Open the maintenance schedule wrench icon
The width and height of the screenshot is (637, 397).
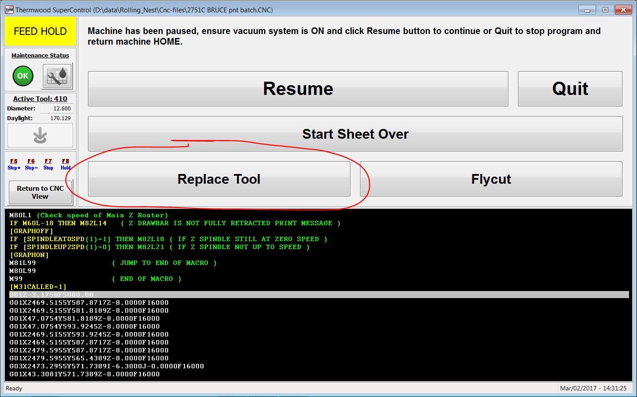click(x=57, y=76)
